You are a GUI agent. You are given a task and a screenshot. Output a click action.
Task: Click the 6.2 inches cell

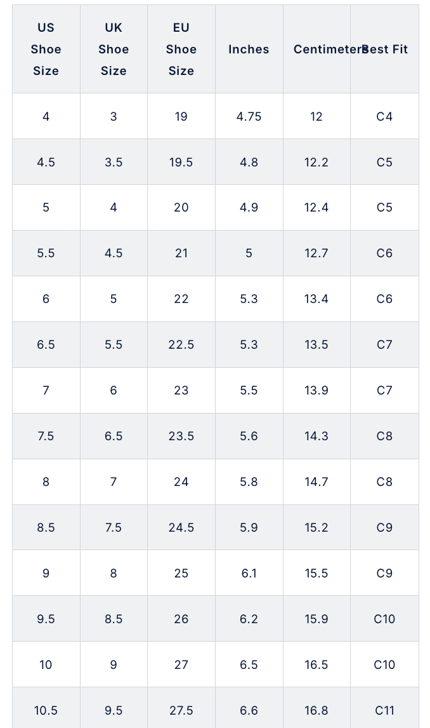click(249, 619)
